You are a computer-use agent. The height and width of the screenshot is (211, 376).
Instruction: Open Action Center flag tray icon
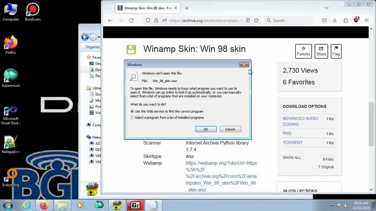(339, 205)
